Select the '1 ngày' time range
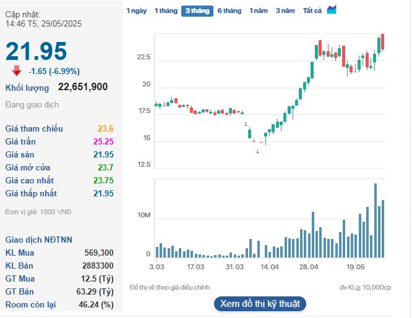 [136, 10]
